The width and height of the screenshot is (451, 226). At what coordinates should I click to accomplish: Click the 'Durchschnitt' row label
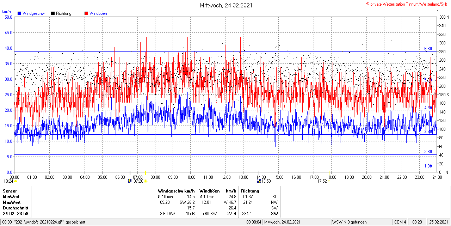pos(15,208)
